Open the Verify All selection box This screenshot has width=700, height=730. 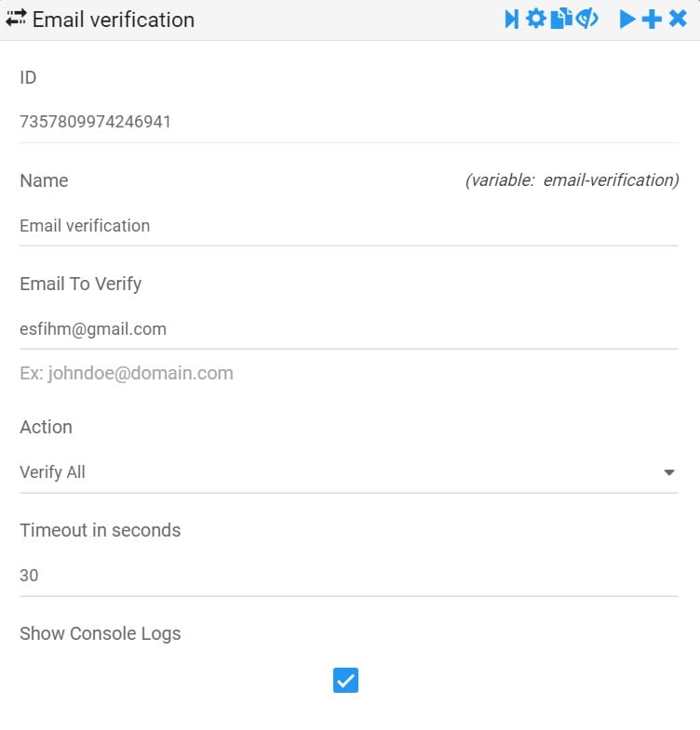tap(348, 472)
